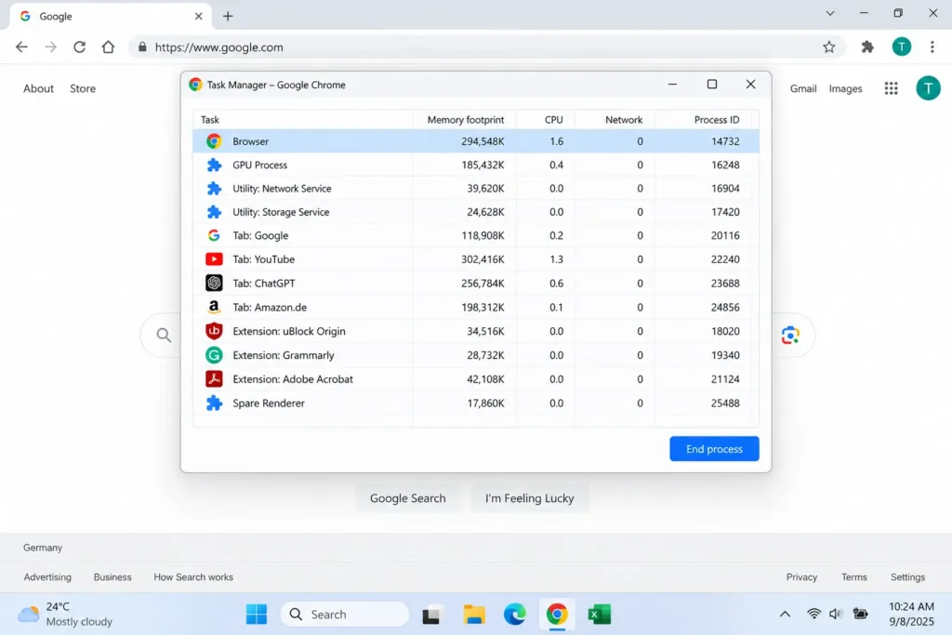This screenshot has width=952, height=635.
Task: Reload the page with the refresh icon
Action: tap(80, 46)
